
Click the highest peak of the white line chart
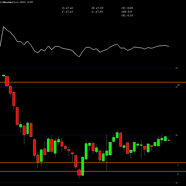[x=3, y=27]
